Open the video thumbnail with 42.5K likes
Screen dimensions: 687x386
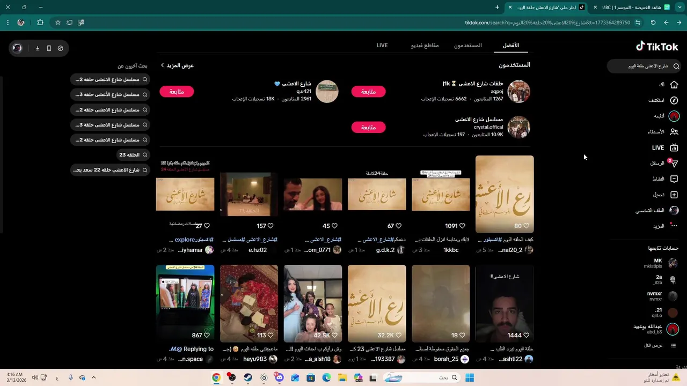point(313,303)
